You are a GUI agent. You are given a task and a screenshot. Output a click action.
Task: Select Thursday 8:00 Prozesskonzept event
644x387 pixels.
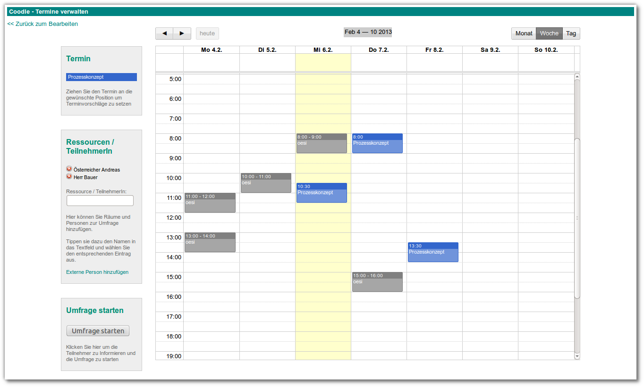point(377,144)
